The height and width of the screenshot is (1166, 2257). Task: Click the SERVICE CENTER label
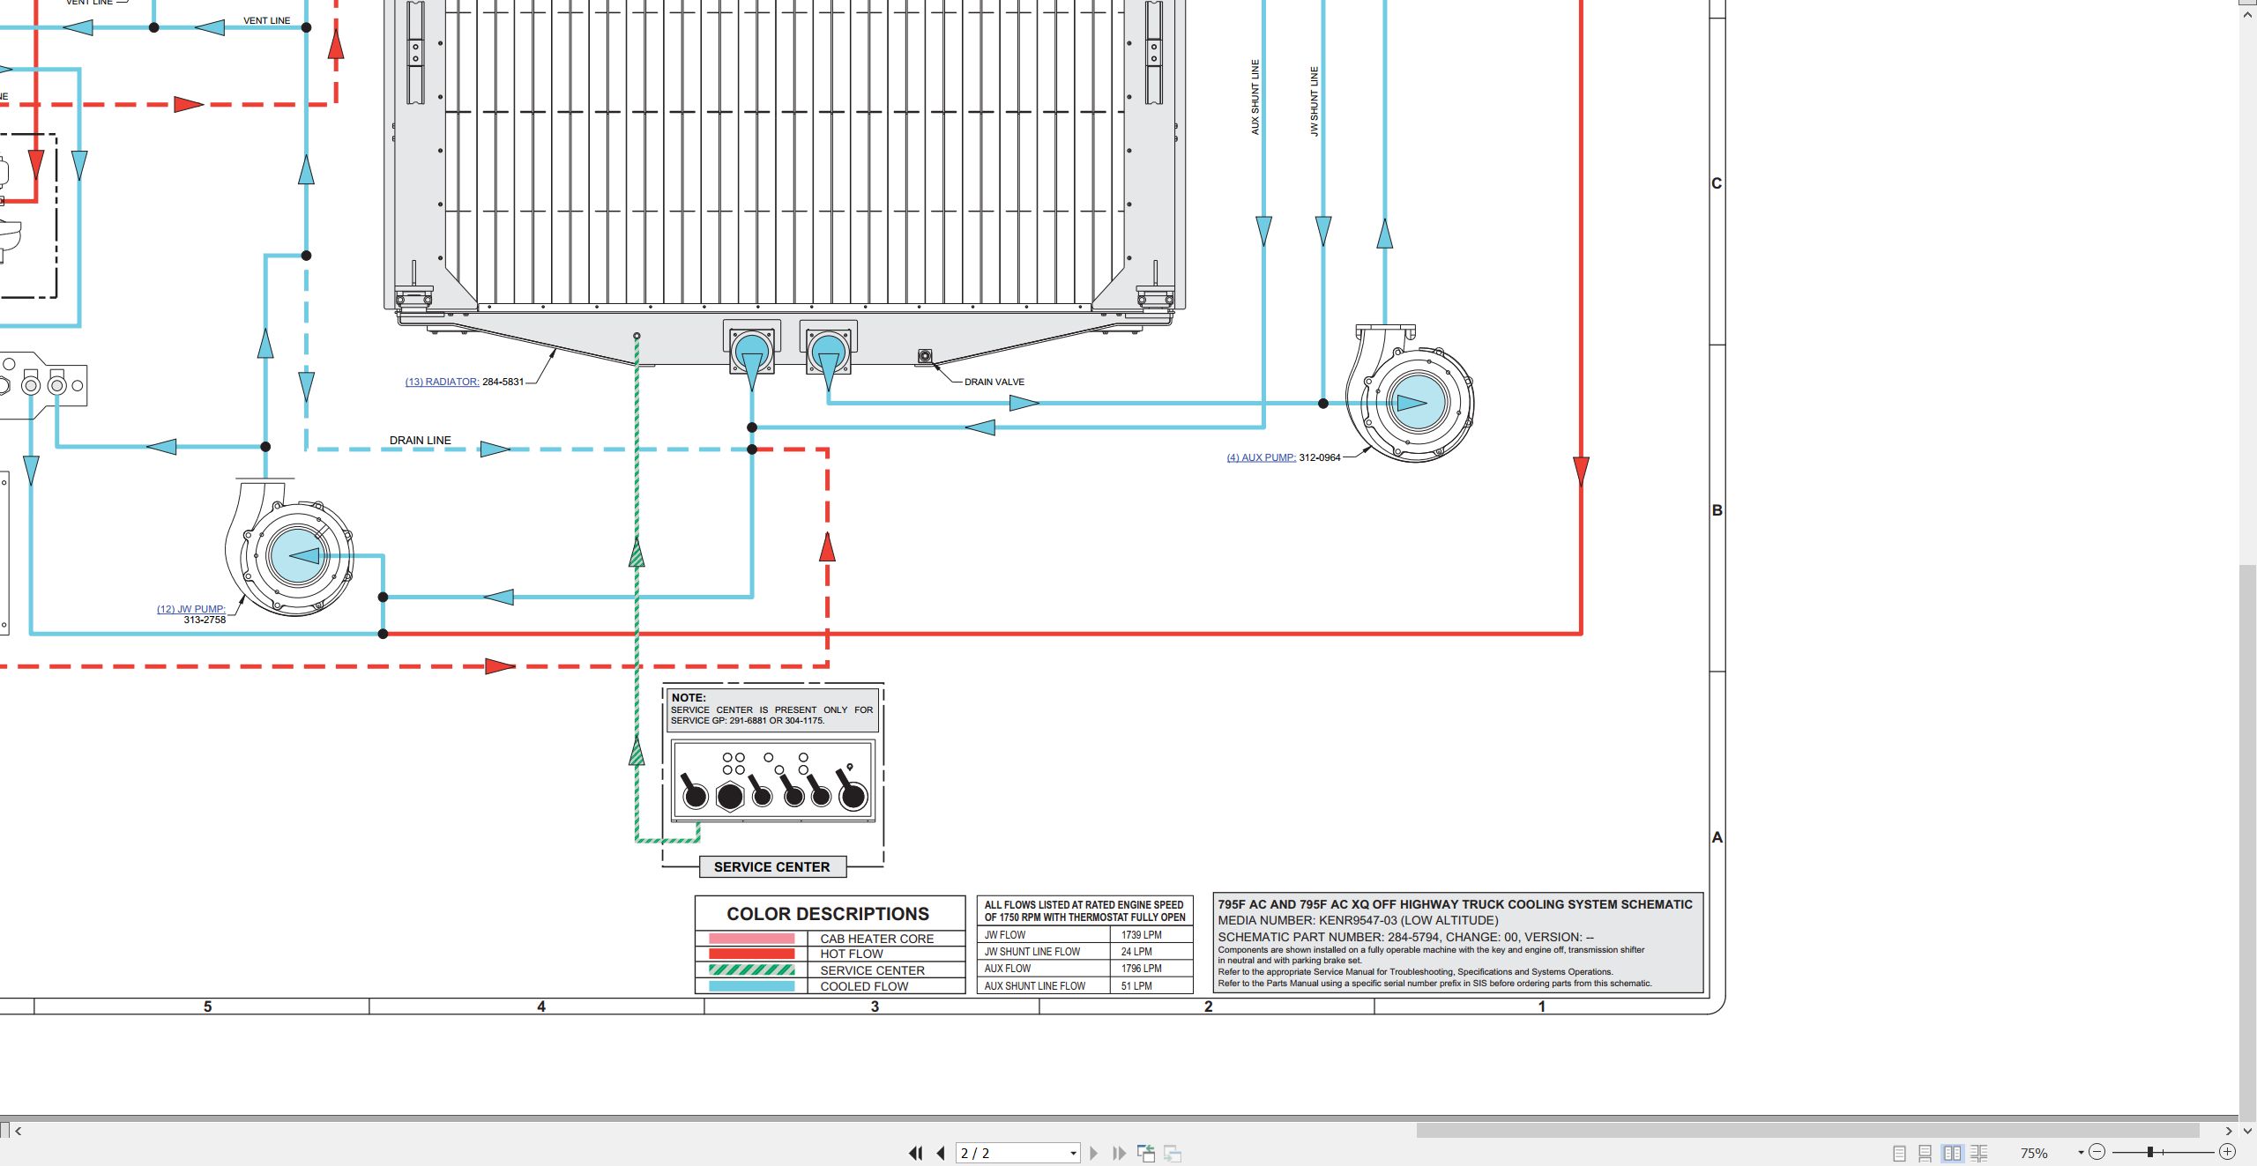click(771, 867)
